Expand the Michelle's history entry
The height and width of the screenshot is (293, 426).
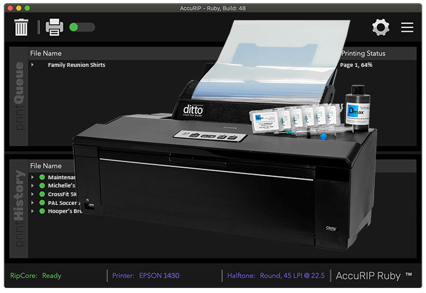tap(33, 186)
